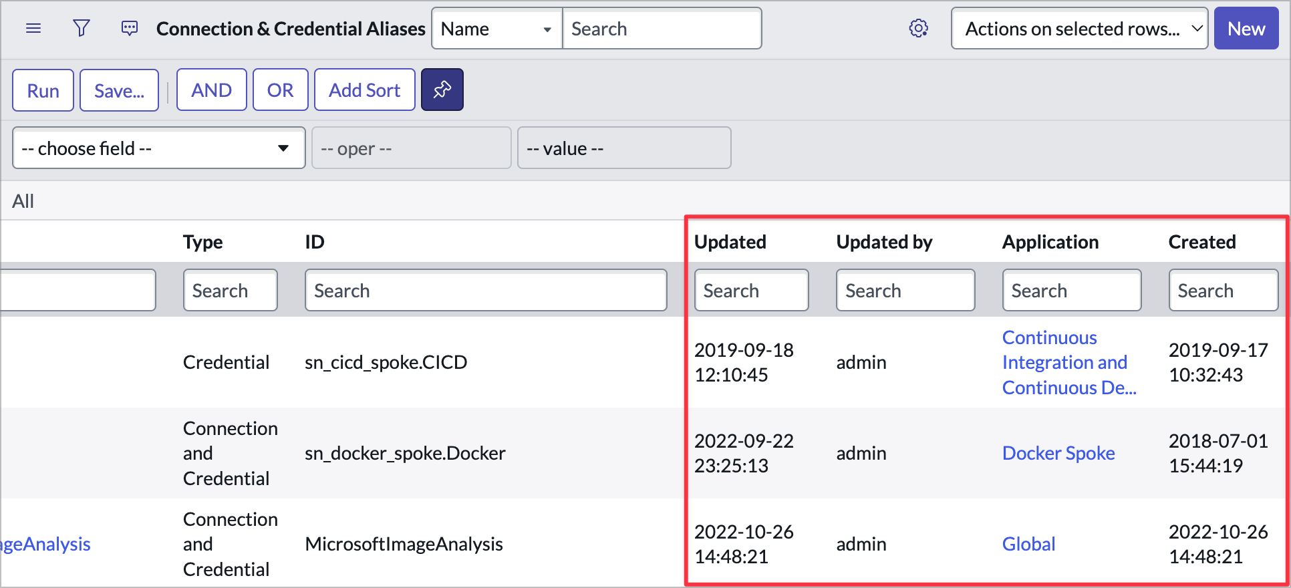Viewport: 1291px width, 588px height.
Task: Open the list controls hamburger menu
Action: pyautogui.click(x=33, y=29)
